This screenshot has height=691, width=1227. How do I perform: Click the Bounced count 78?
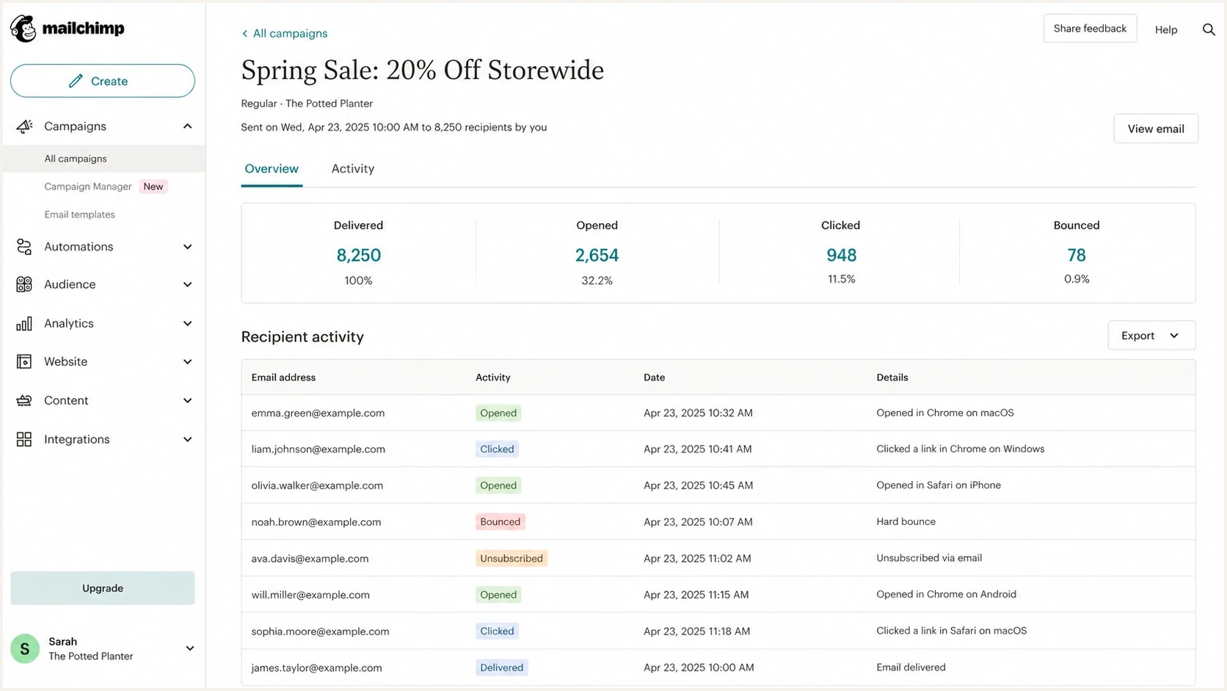(1077, 256)
